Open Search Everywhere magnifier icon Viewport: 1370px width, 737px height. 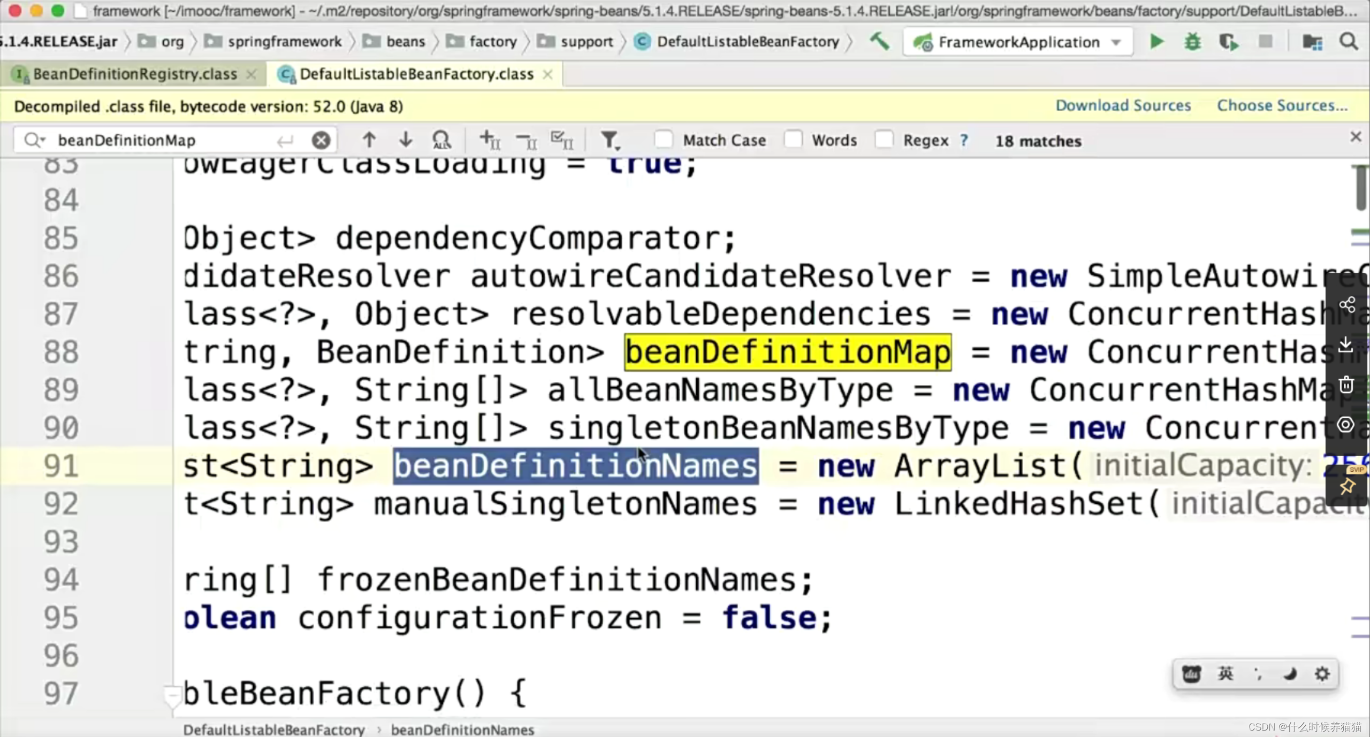pyautogui.click(x=1349, y=42)
